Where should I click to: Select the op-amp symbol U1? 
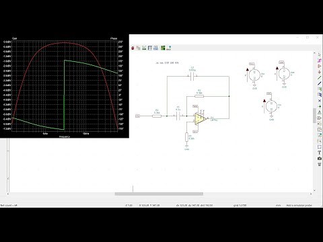(x=200, y=119)
